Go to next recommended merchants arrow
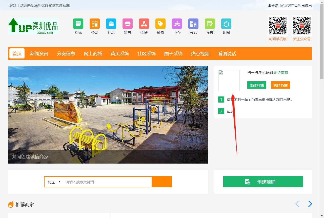324x218 pixels. [x=310, y=204]
